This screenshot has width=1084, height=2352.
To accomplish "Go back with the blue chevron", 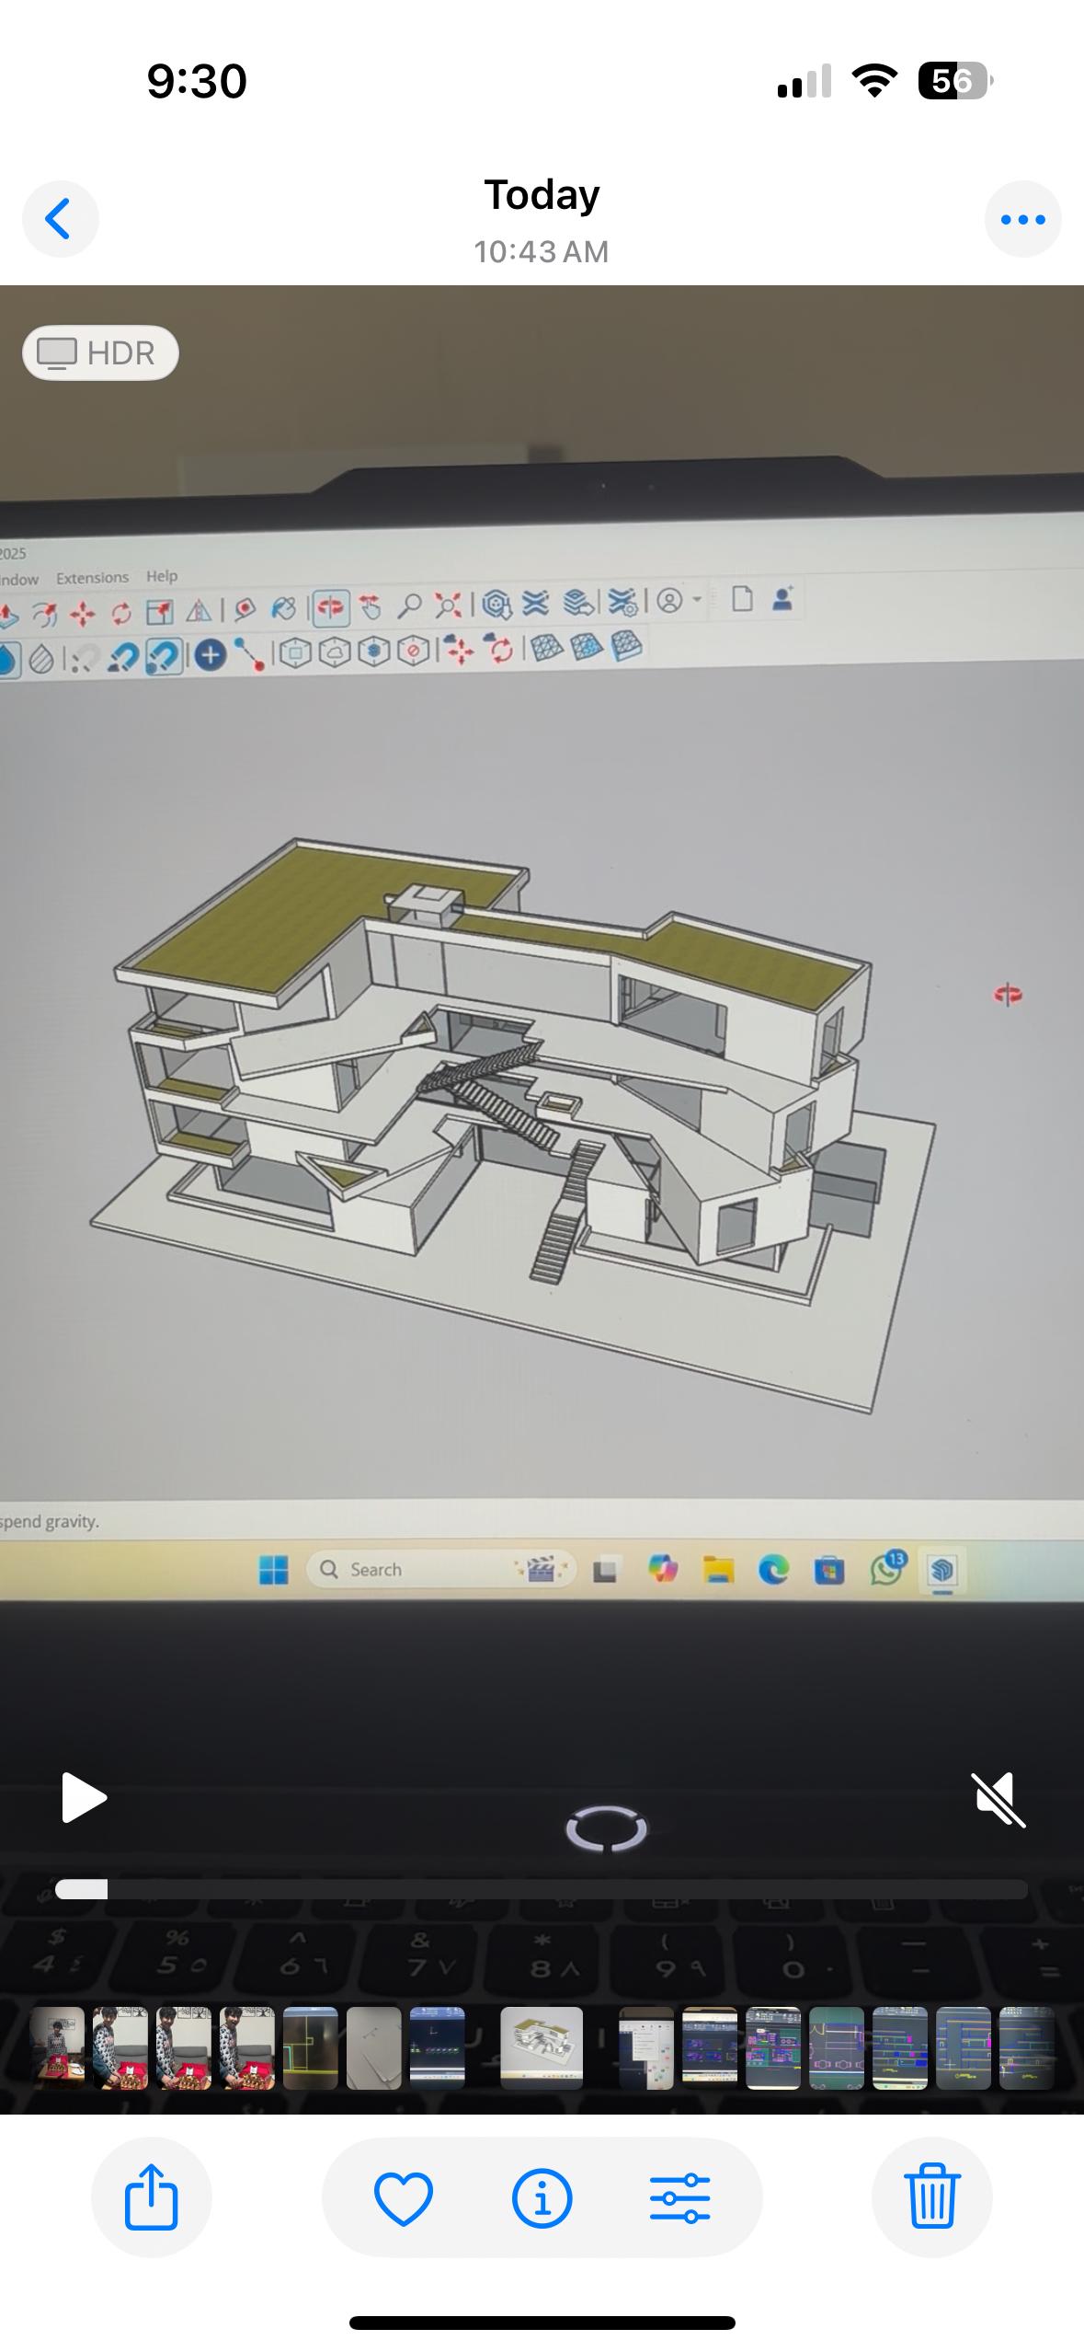I will (60, 219).
